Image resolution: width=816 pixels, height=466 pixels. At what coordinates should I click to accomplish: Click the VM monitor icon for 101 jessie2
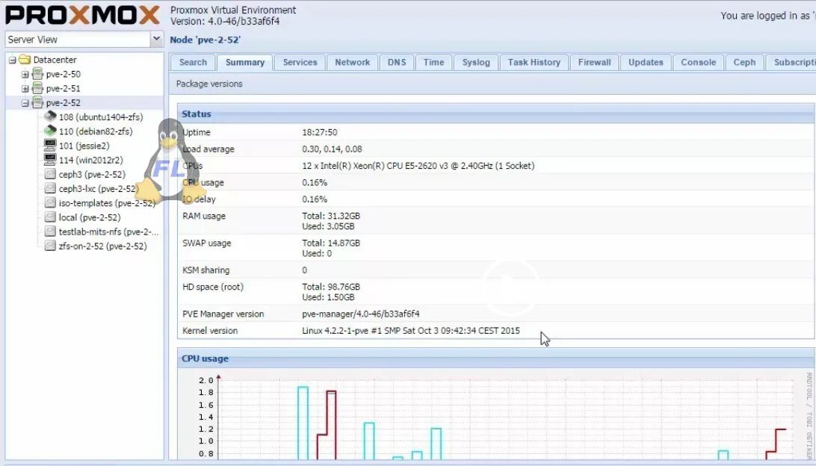pos(50,145)
